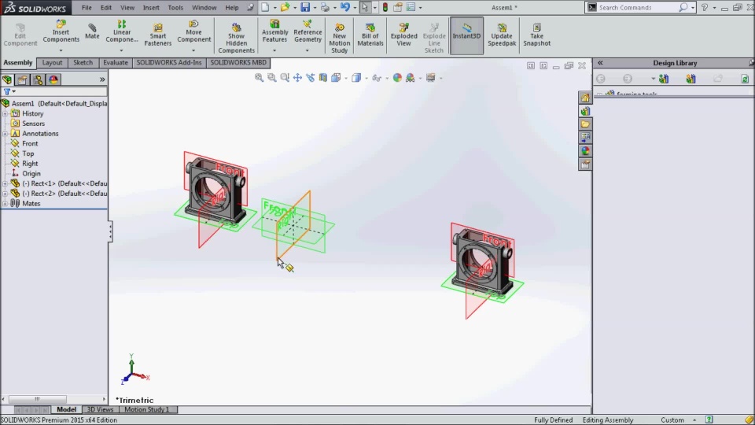
Task: Open the DisplayManager tab icon
Action: pyautogui.click(x=53, y=79)
